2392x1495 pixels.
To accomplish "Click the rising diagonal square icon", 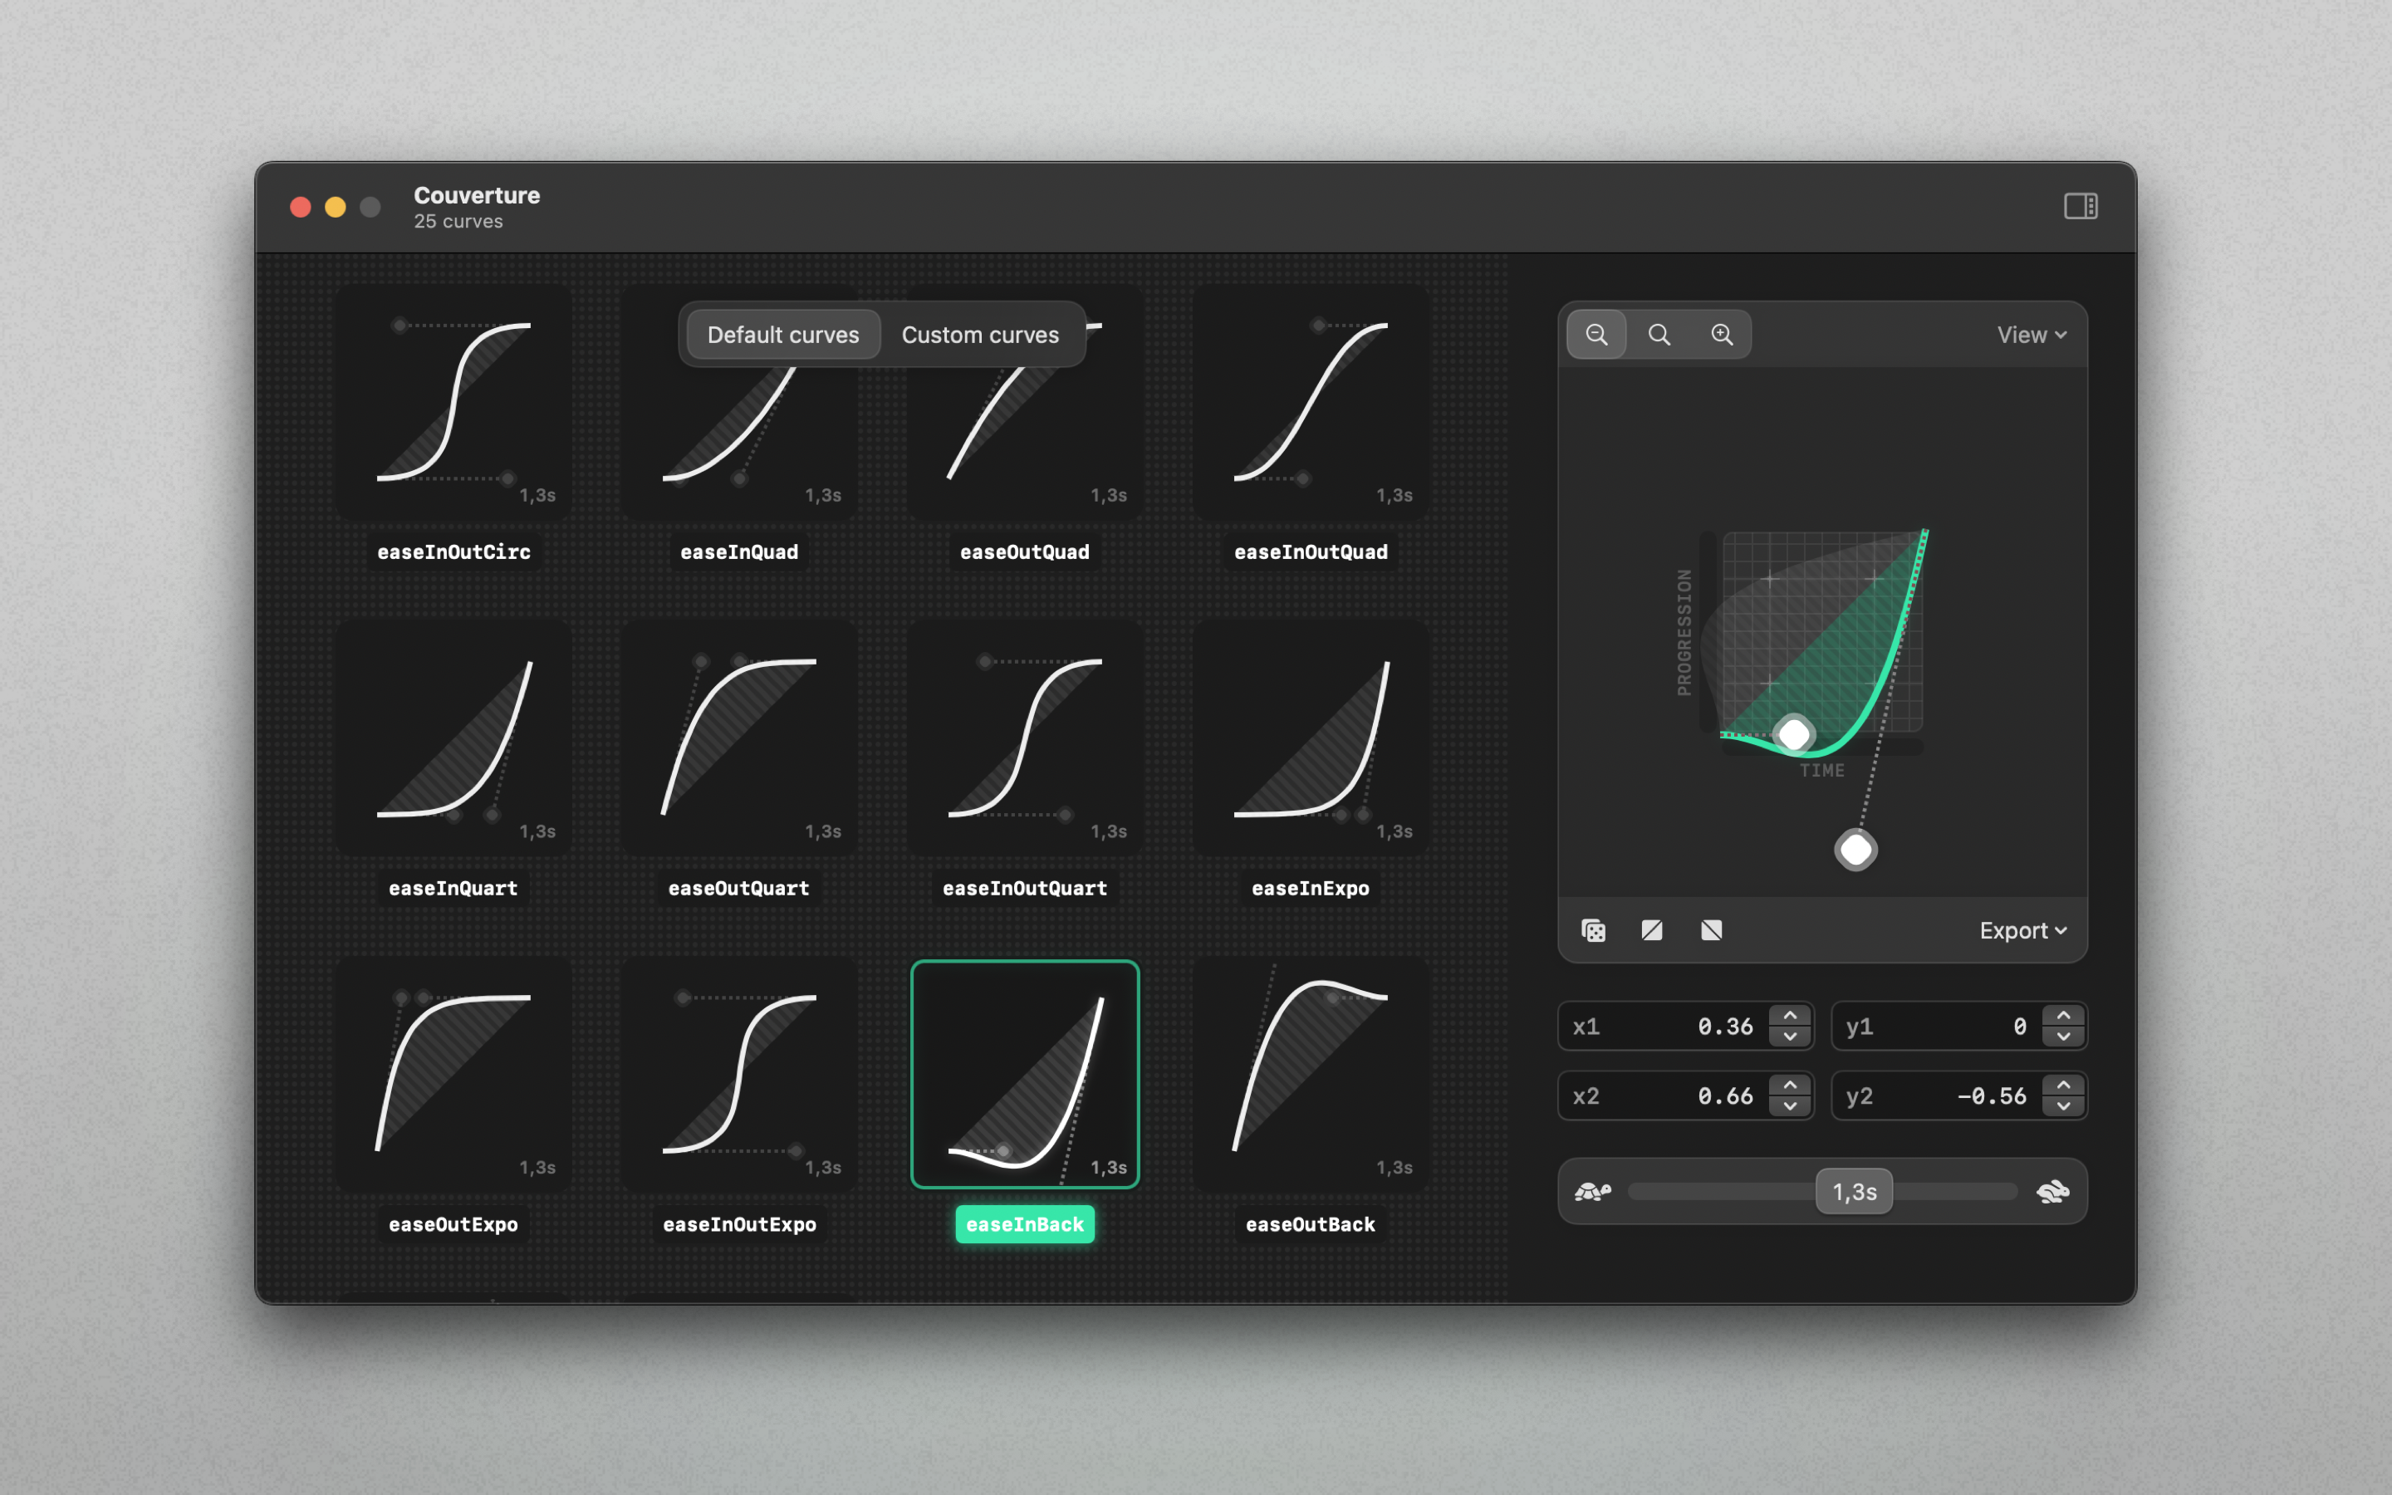I will 1652,930.
